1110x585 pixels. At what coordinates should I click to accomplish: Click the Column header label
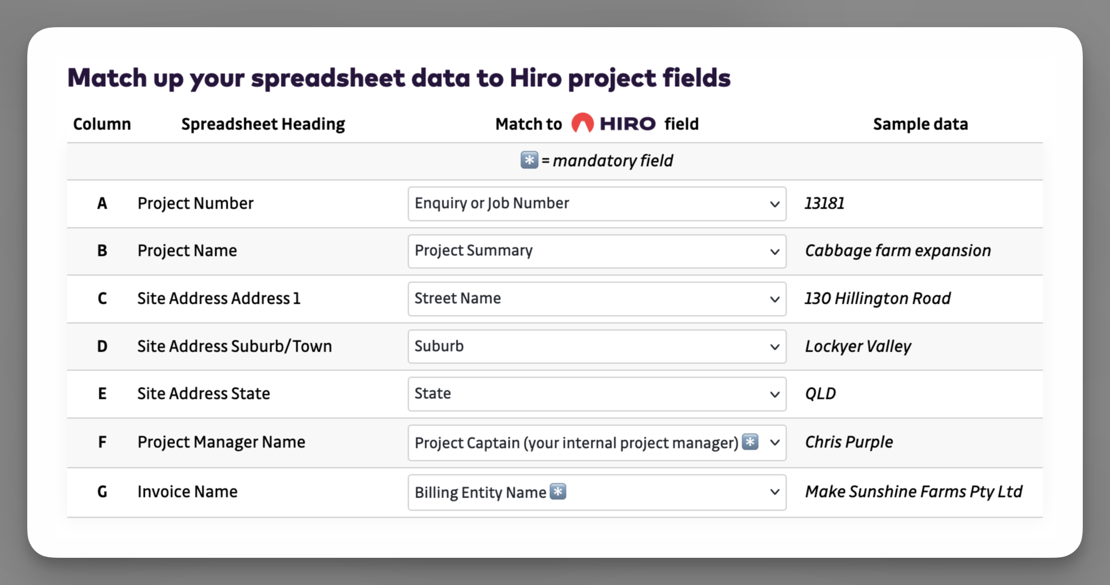(x=102, y=123)
